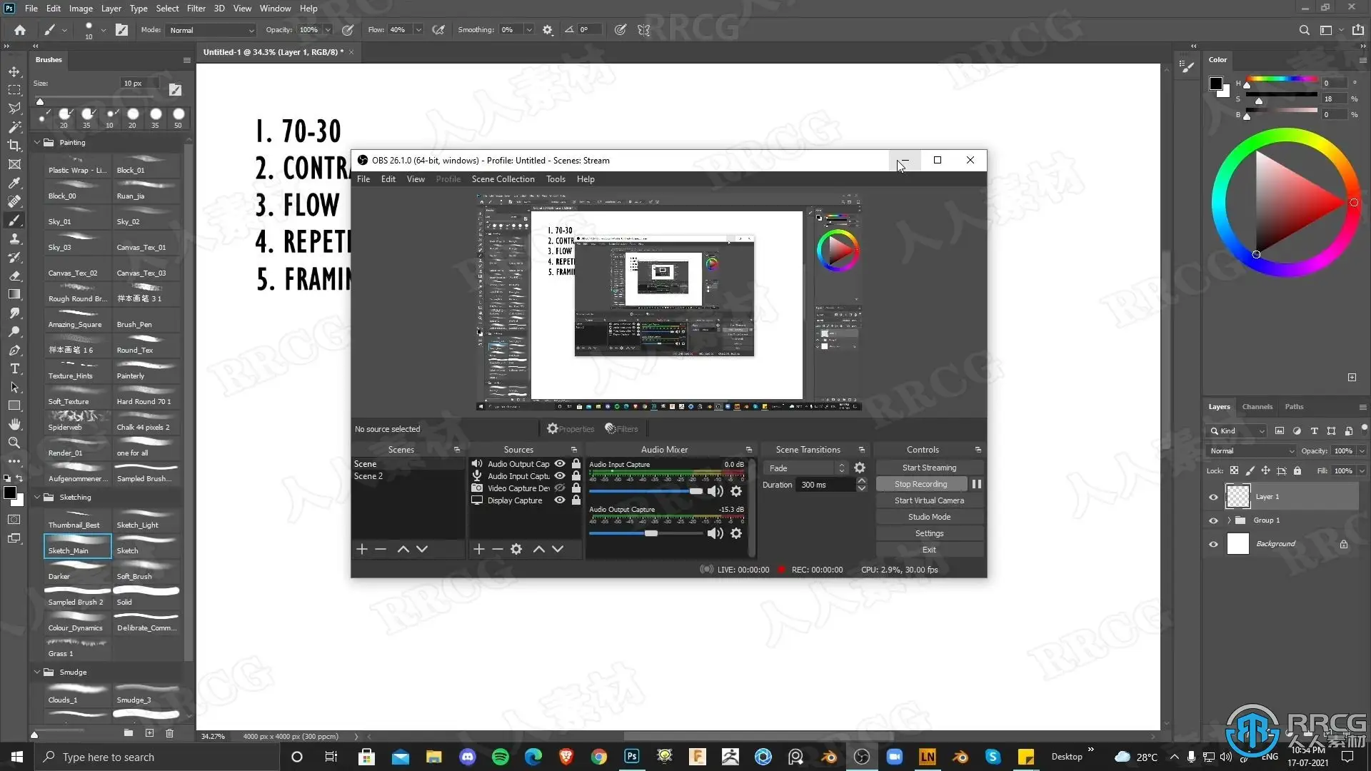Screen dimensions: 1371x771
Task: Hide Layer 1 in Layers panel
Action: [1213, 497]
